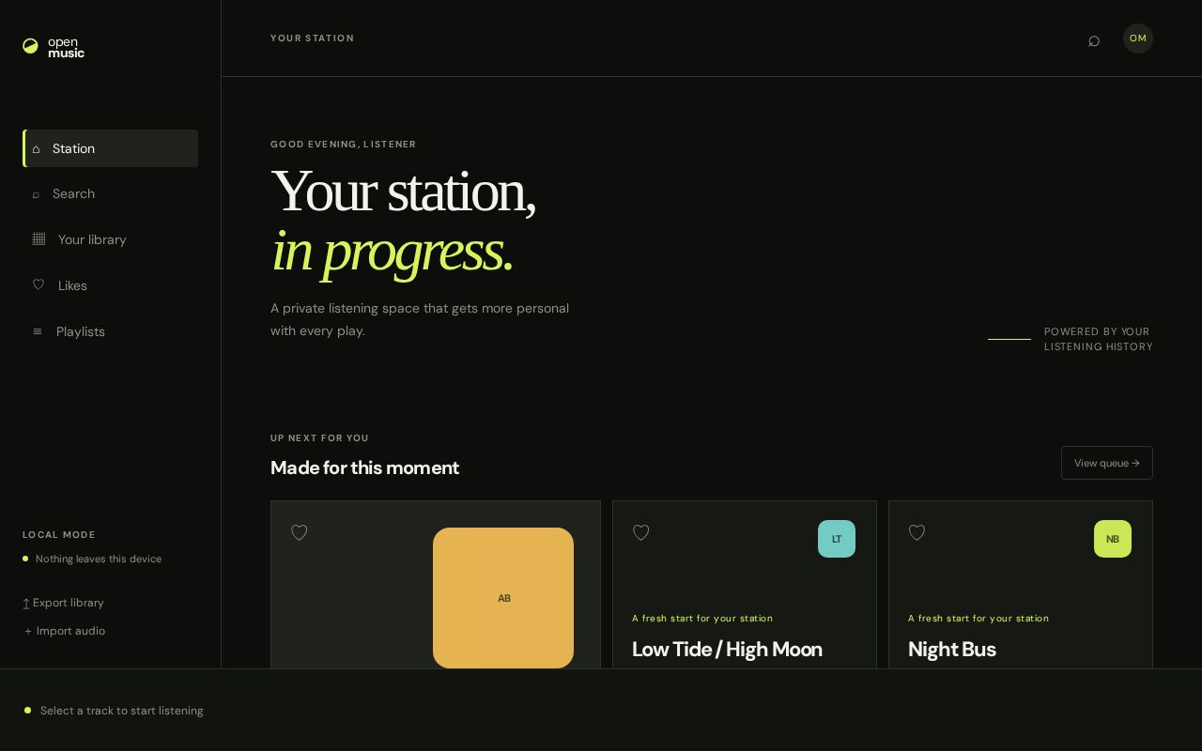Viewport: 1202px width, 751px height.
Task: Click the Playlists list icon
Action: coord(38,331)
